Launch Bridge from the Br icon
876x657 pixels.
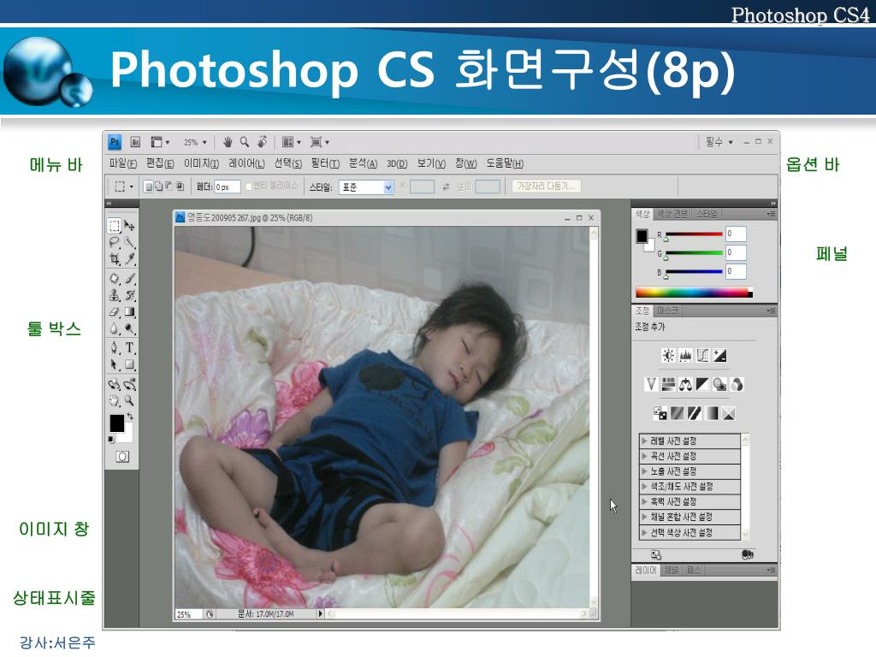coord(135,142)
